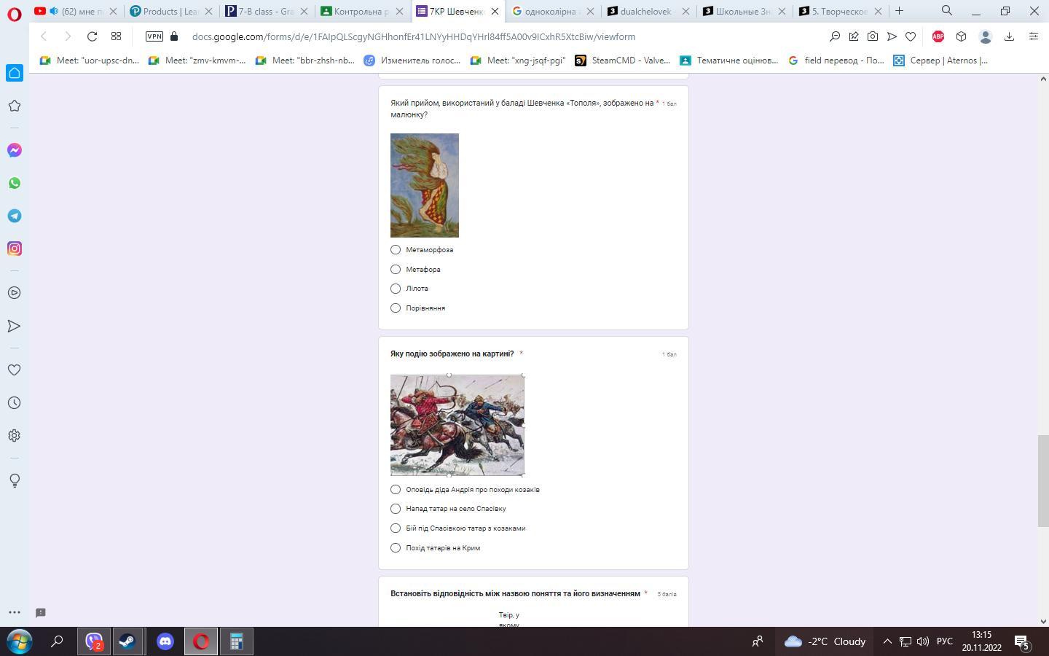
Task: Open the extensions cube icon
Action: coord(961,36)
